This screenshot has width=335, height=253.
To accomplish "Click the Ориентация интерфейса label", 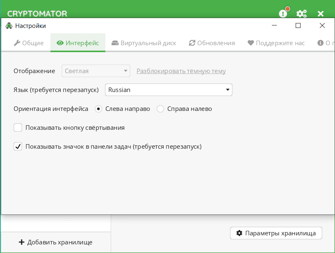I will tap(50, 109).
